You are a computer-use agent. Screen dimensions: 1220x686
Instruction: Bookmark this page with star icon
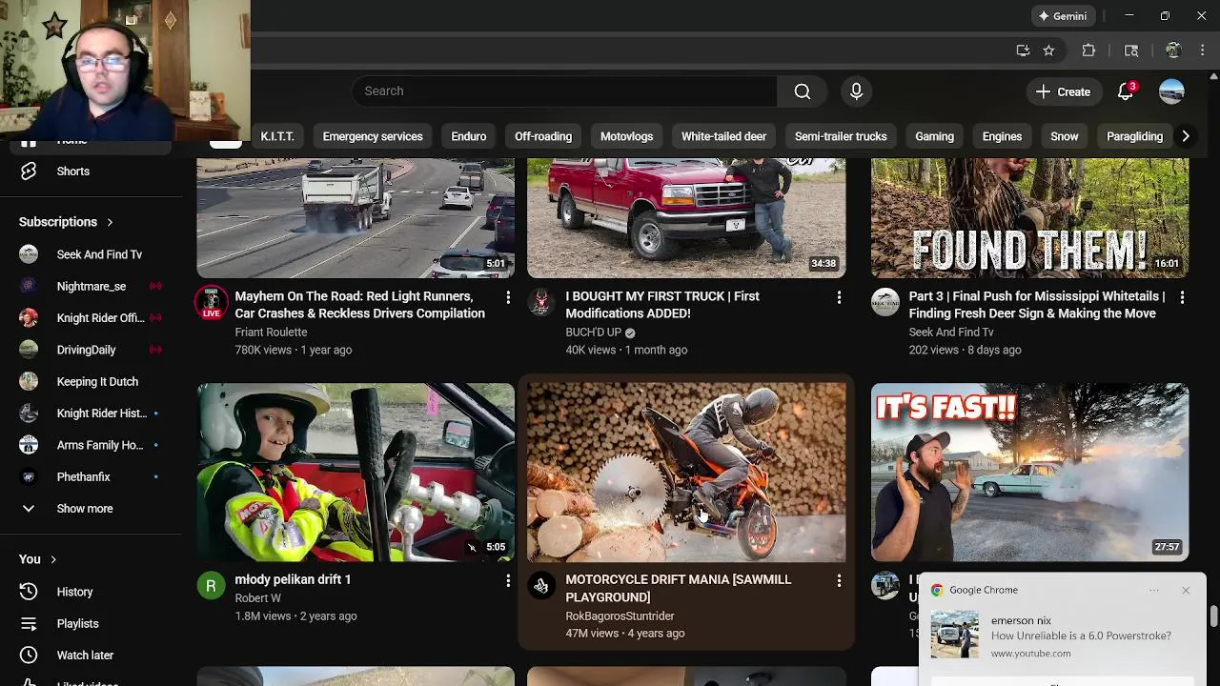1048,50
